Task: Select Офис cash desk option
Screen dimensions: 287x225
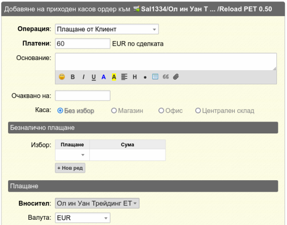Action: [x=161, y=111]
